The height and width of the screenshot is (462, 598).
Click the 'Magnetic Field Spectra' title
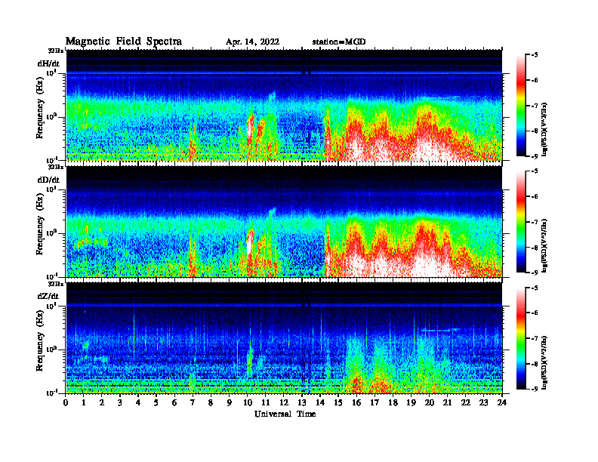click(124, 42)
